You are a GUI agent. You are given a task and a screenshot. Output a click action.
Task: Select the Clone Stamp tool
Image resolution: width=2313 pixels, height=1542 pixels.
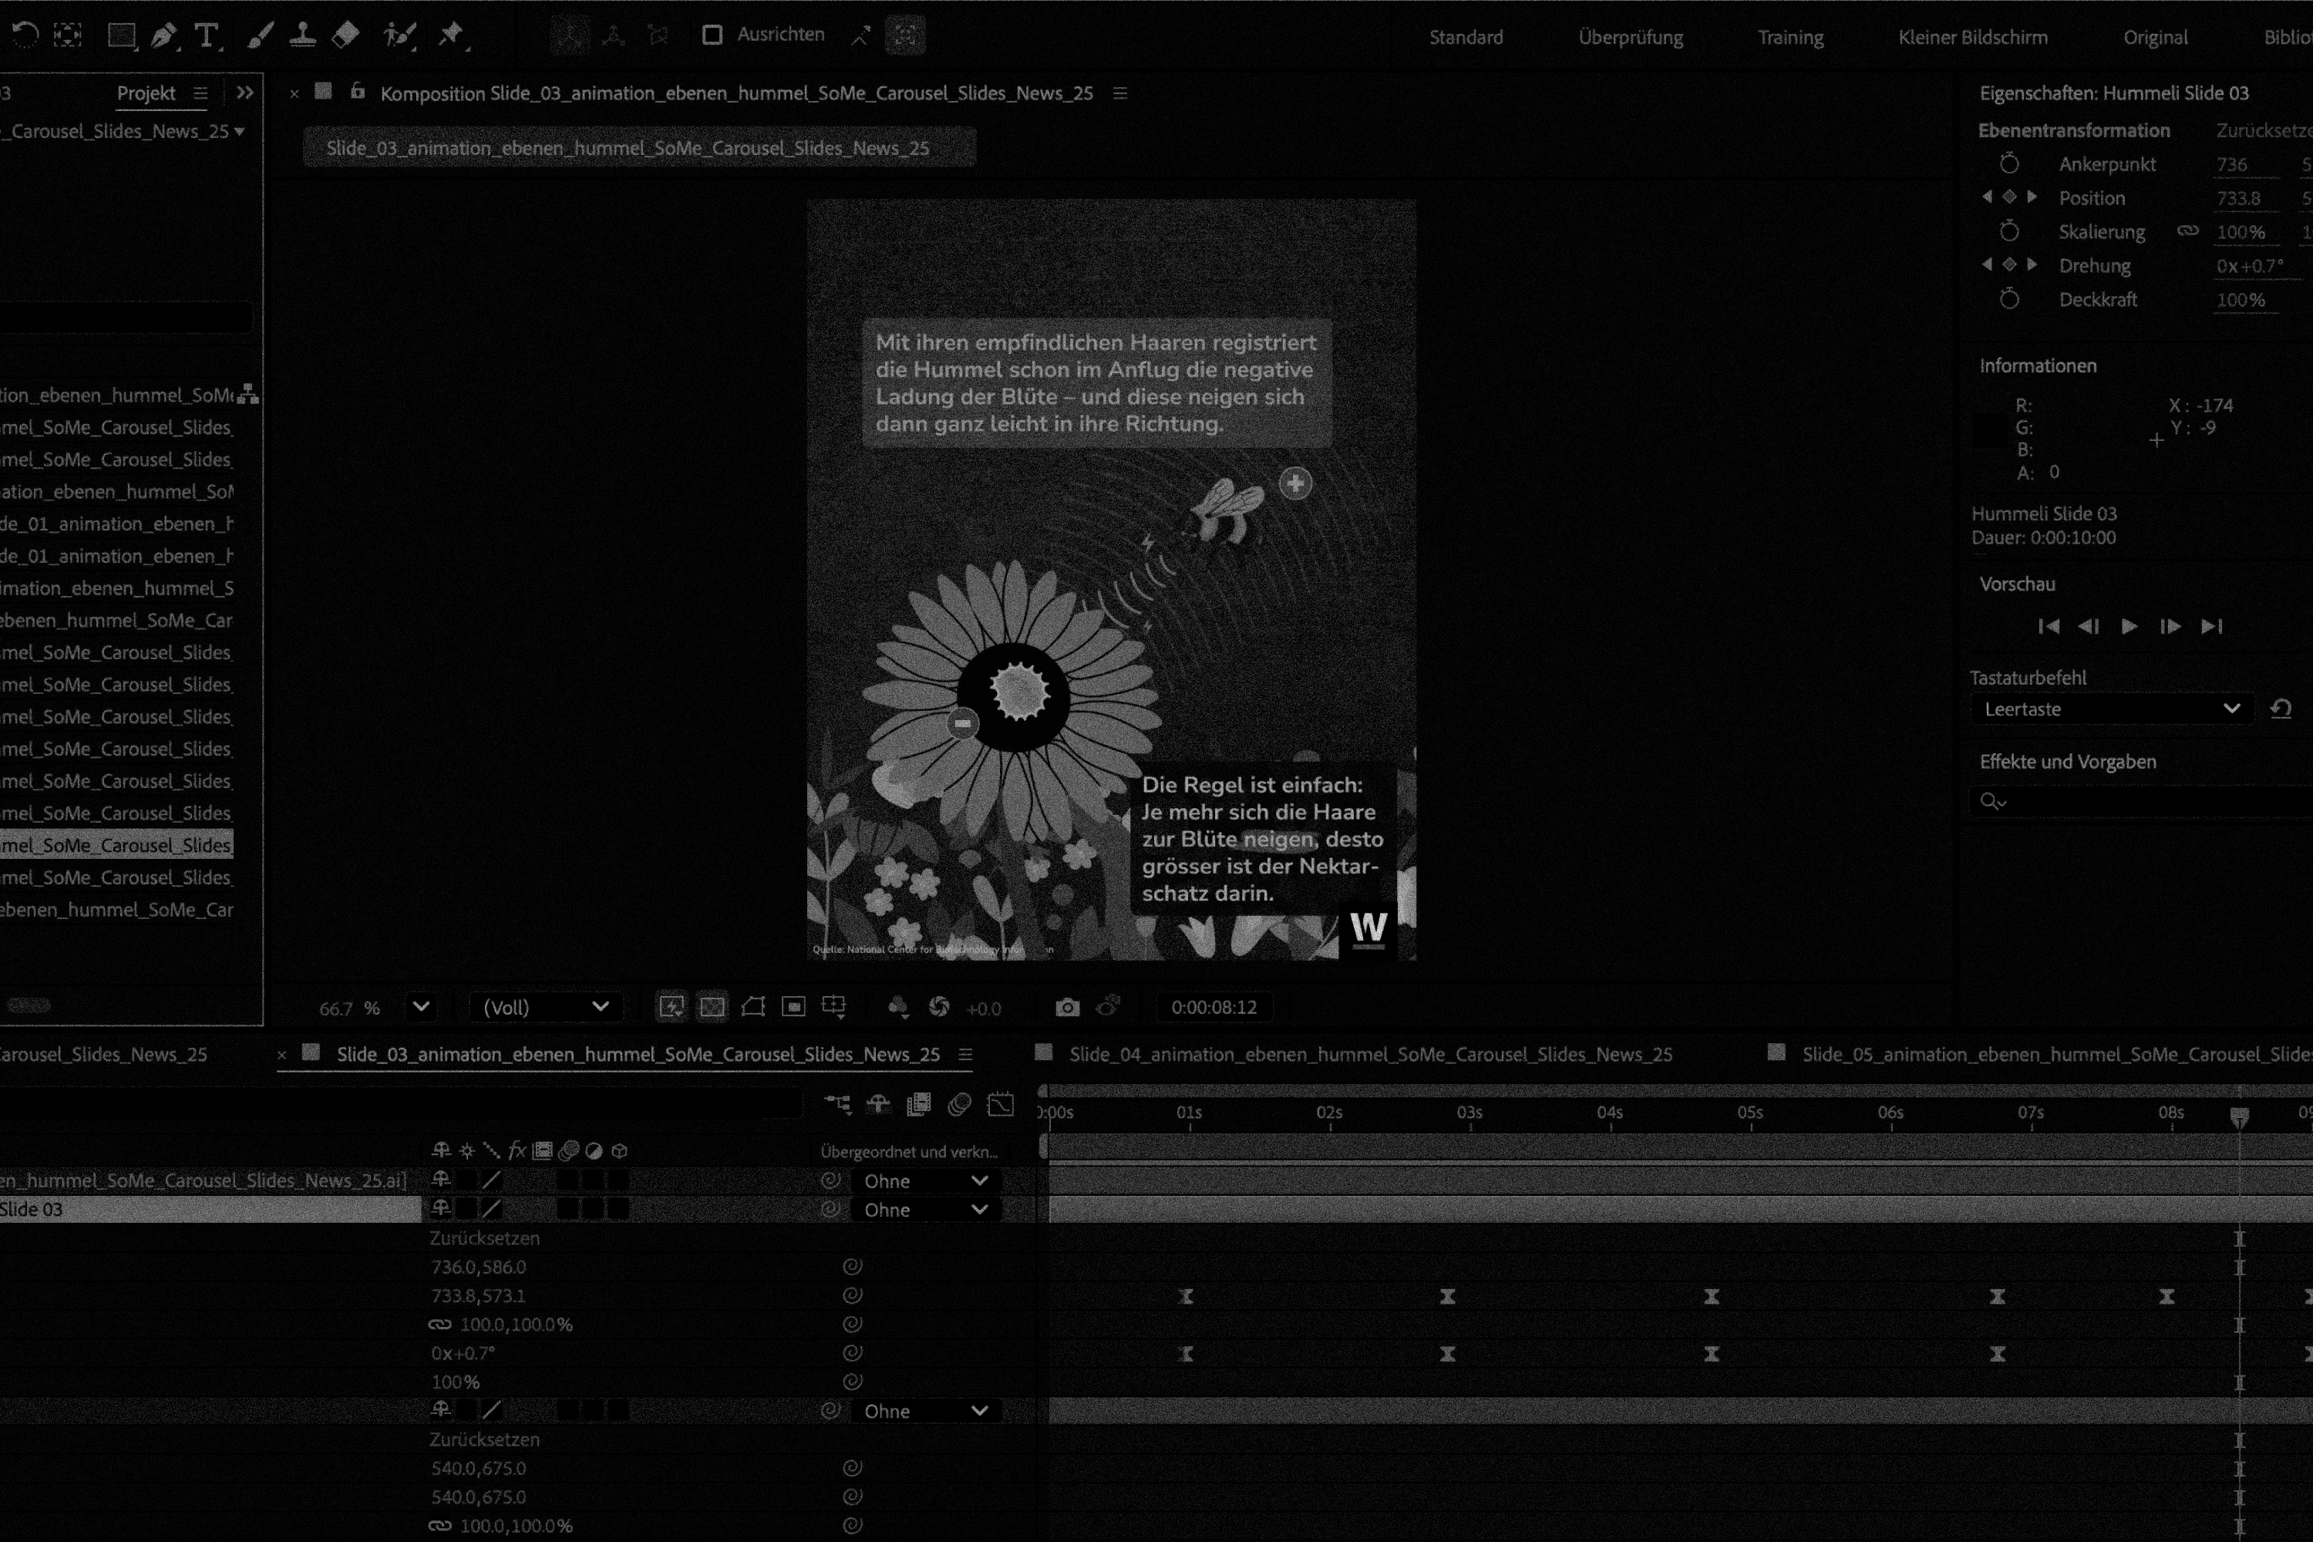click(302, 36)
